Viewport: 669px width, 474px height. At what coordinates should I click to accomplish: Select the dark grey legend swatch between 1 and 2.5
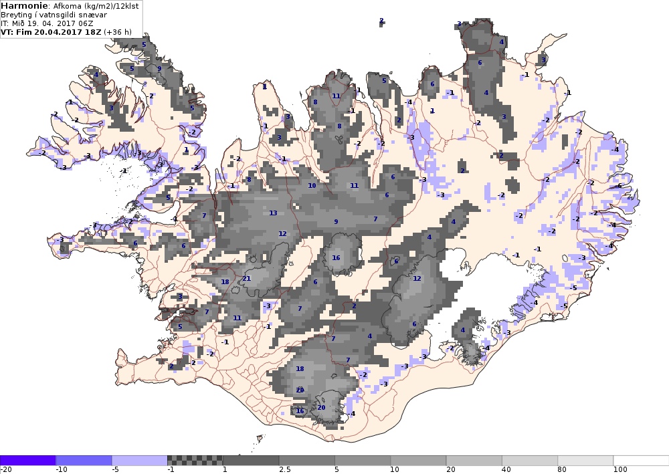(251, 461)
